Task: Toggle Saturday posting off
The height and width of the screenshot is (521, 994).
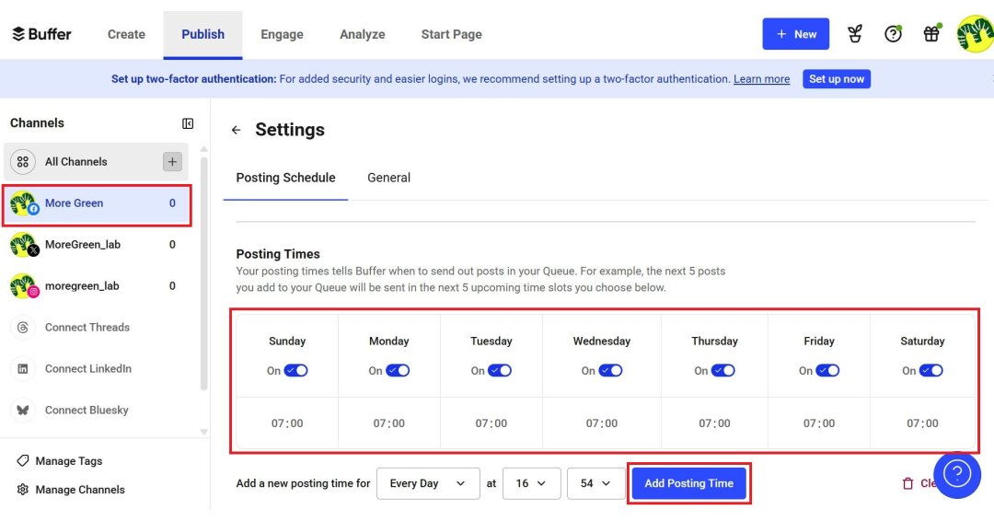Action: click(x=930, y=371)
